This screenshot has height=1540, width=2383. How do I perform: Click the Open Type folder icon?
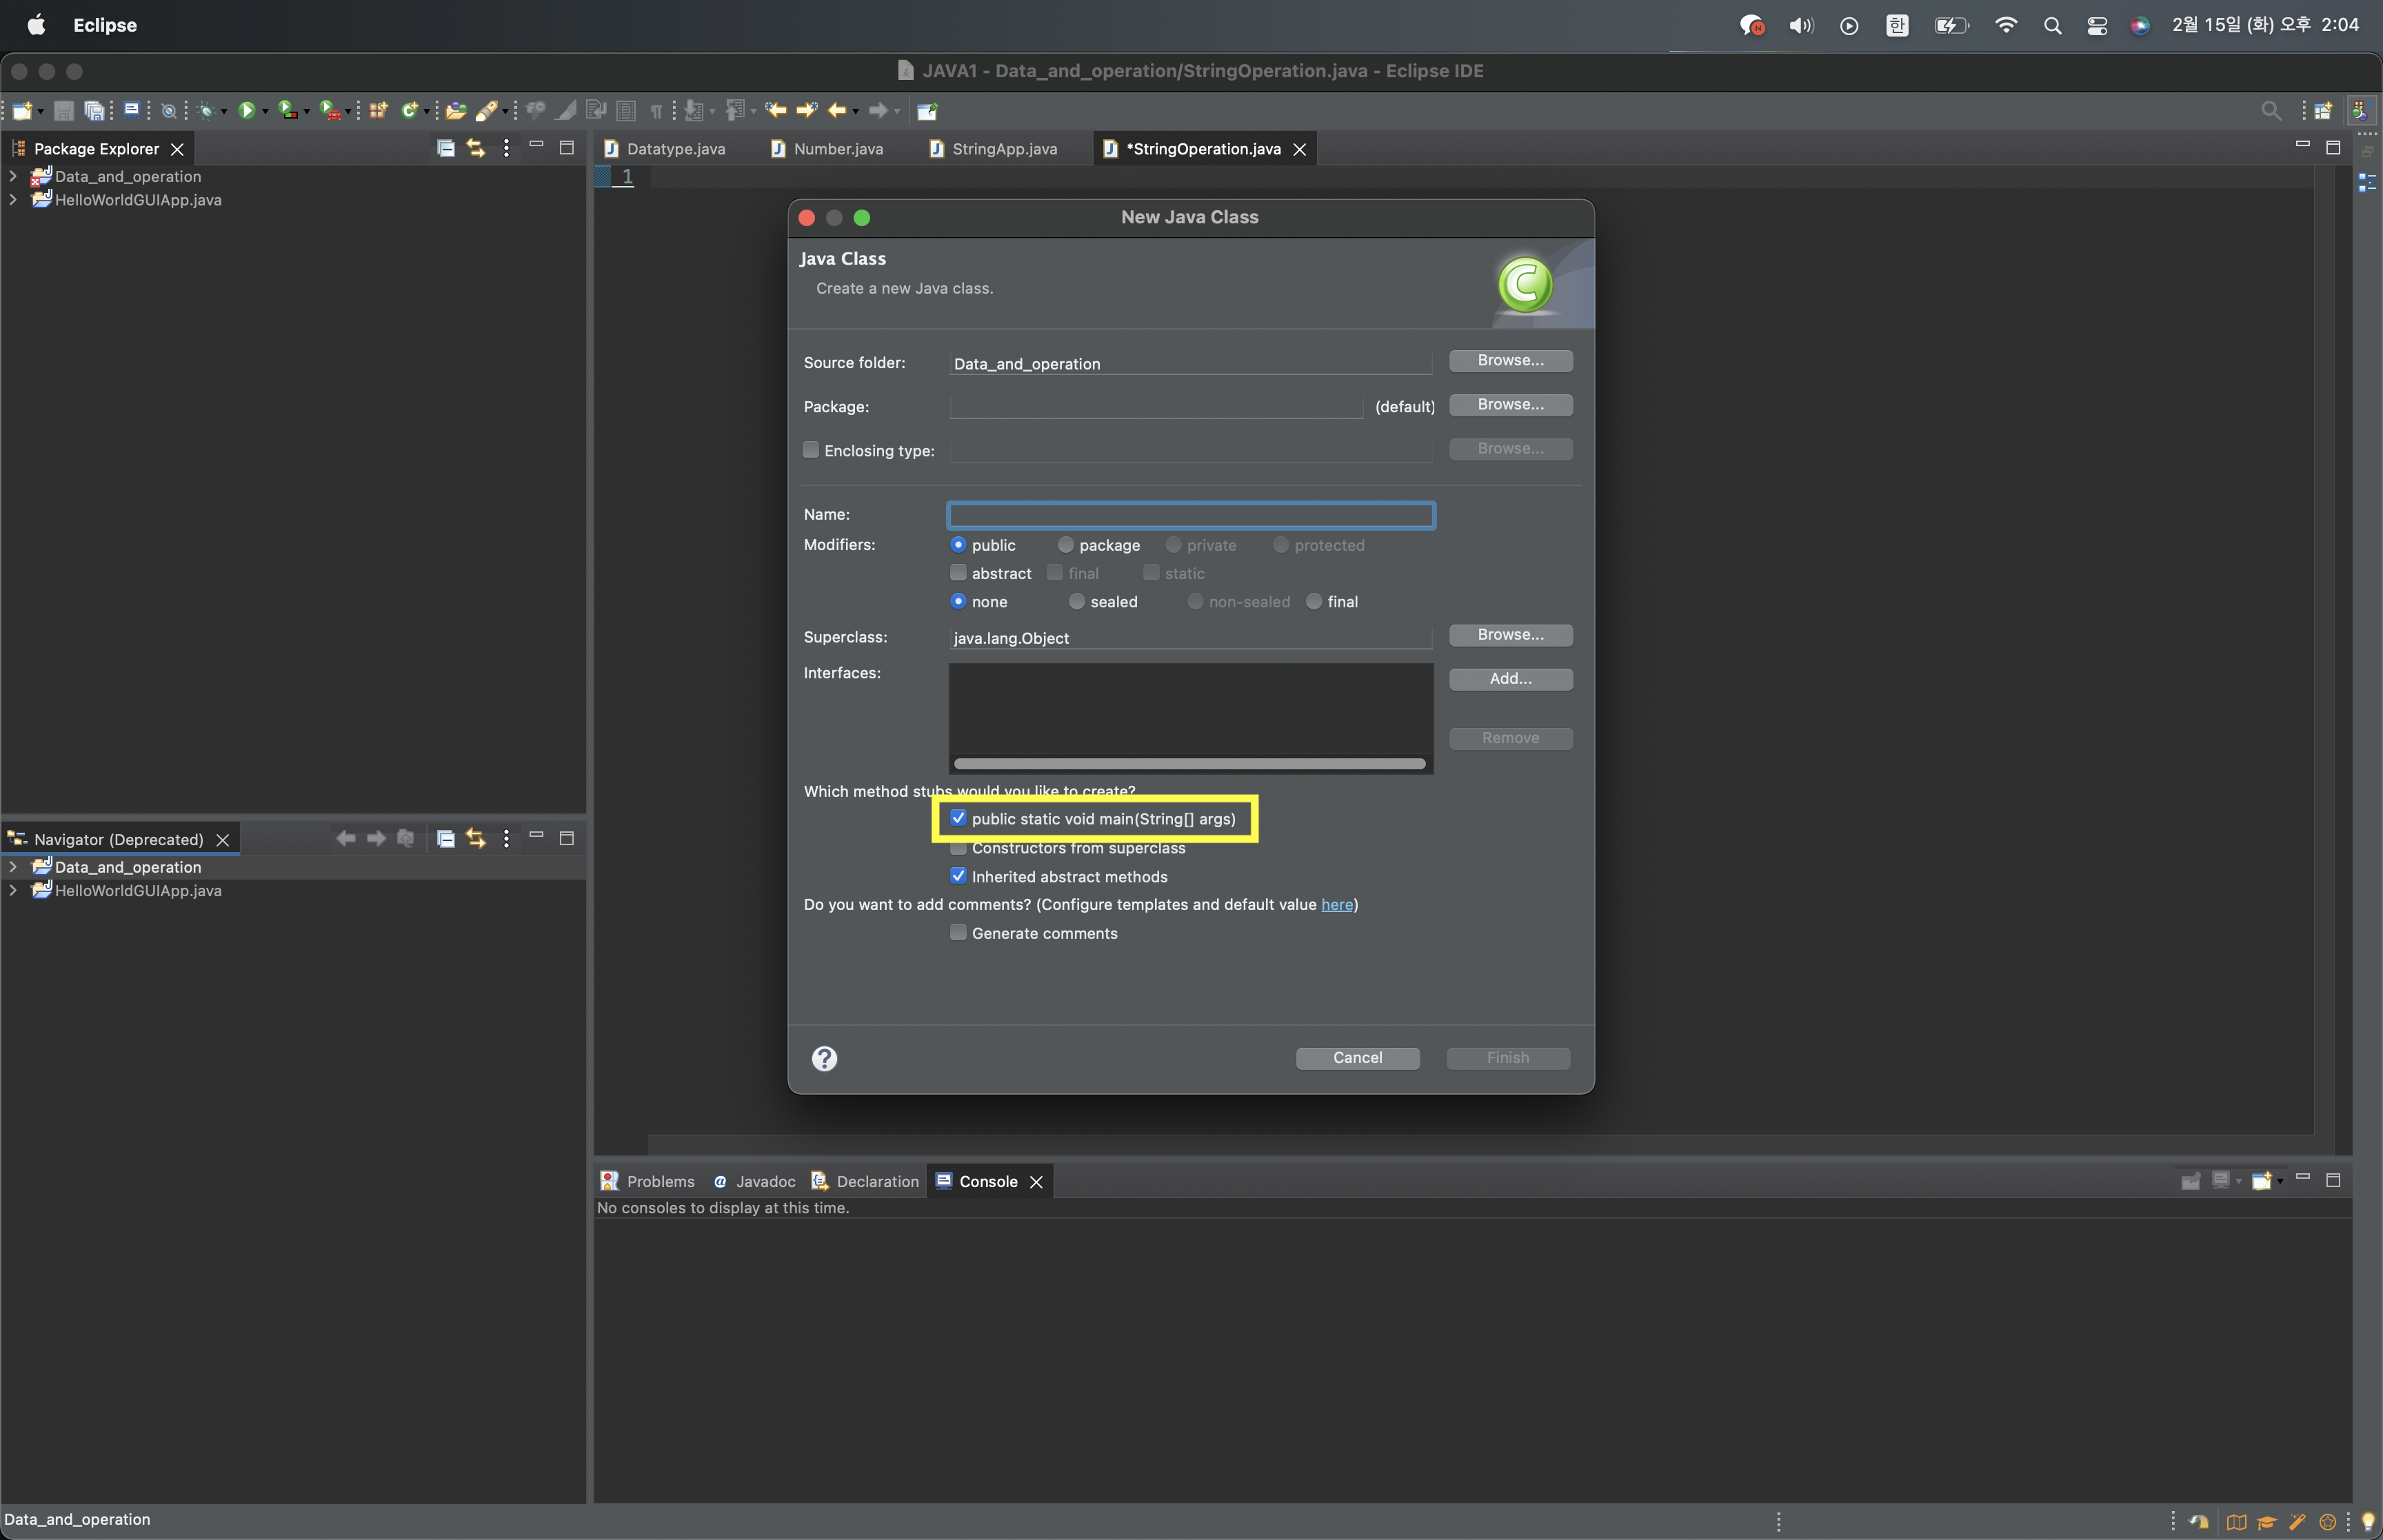pyautogui.click(x=455, y=111)
